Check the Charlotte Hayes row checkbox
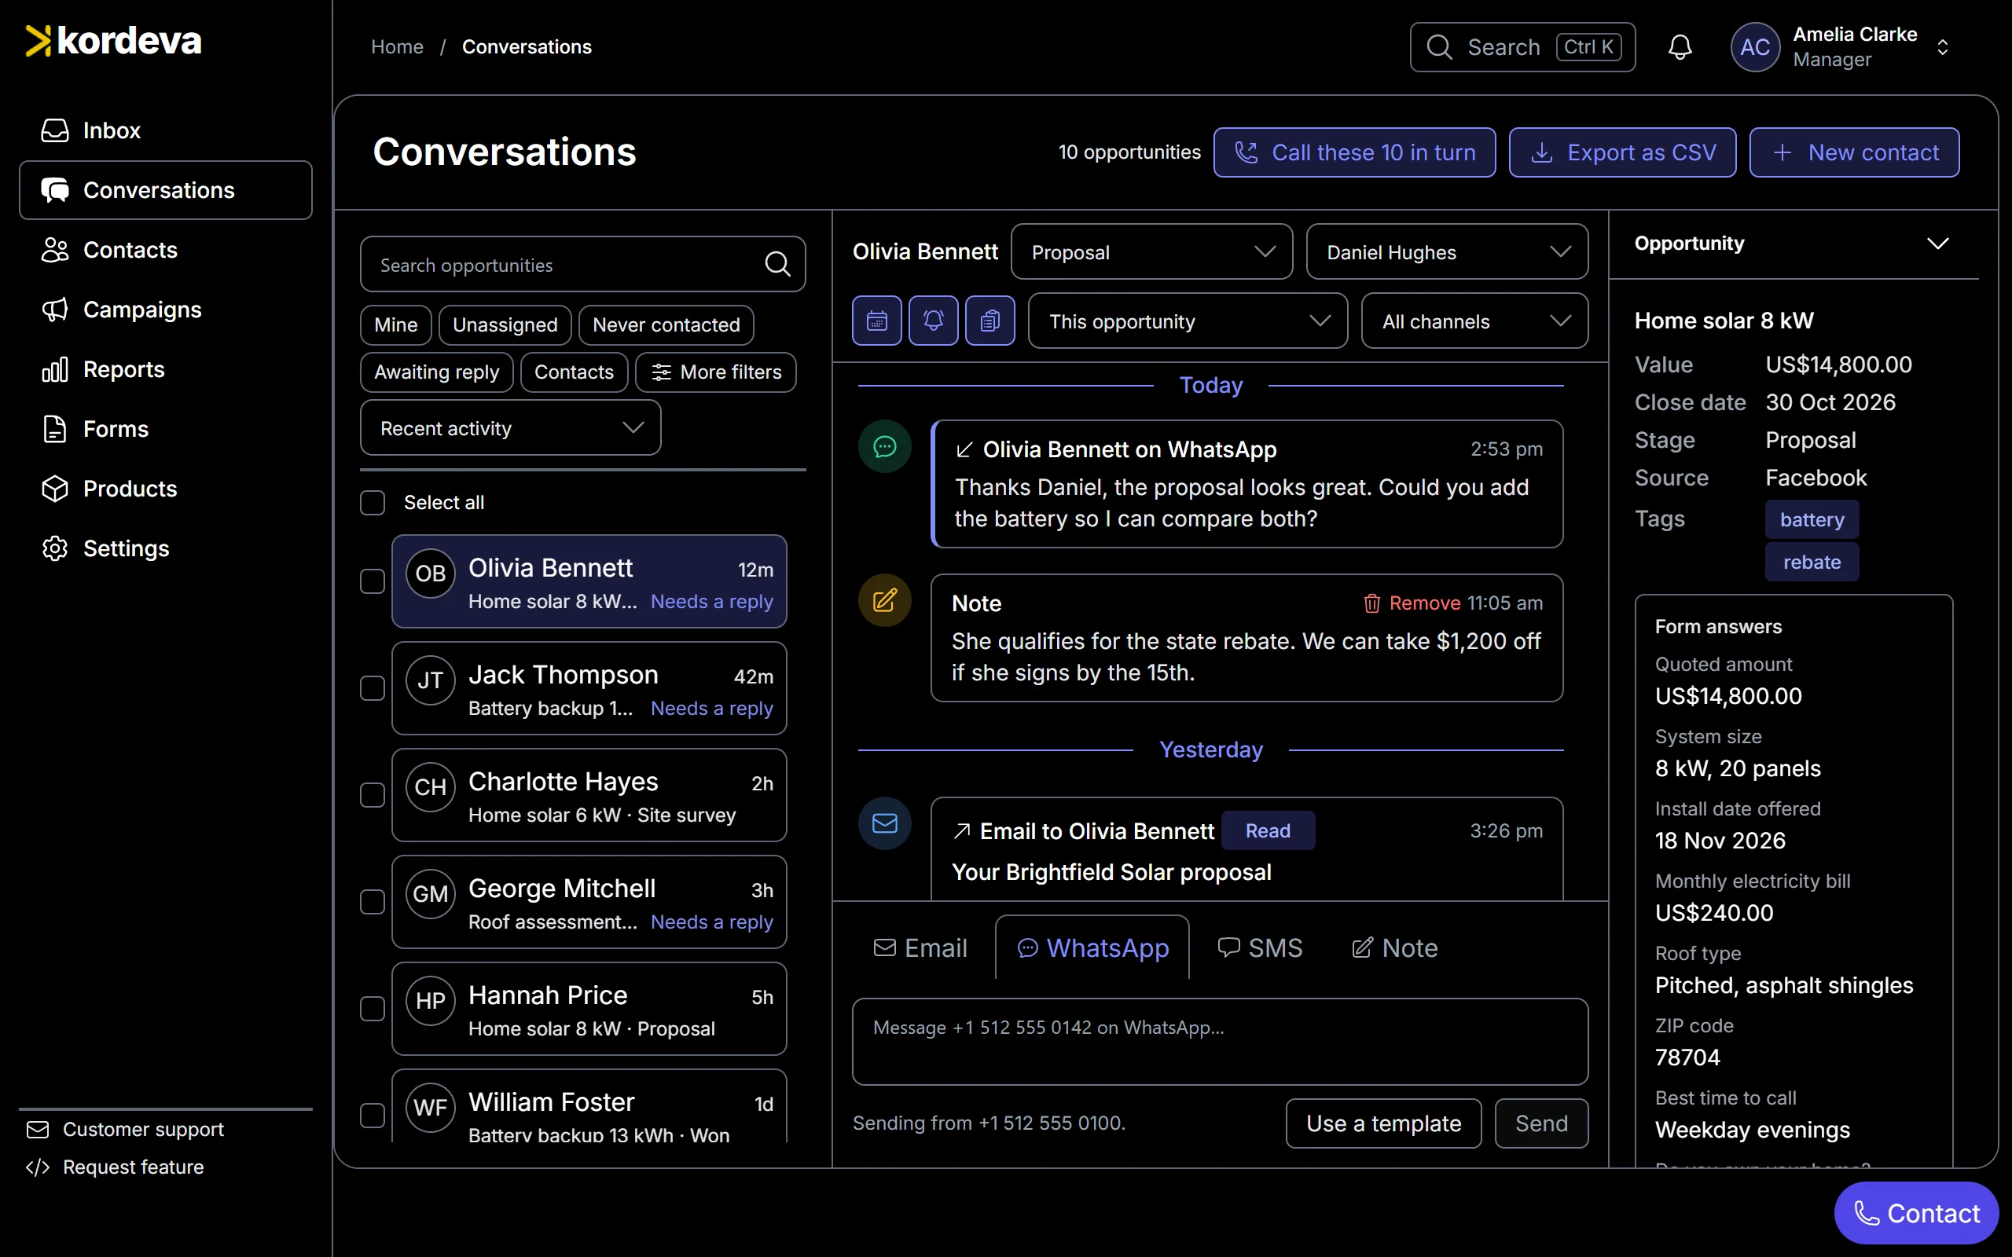This screenshot has height=1257, width=2012. 373,795
